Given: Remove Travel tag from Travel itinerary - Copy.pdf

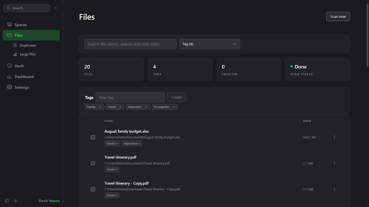Looking at the screenshot, I should [x=116, y=195].
